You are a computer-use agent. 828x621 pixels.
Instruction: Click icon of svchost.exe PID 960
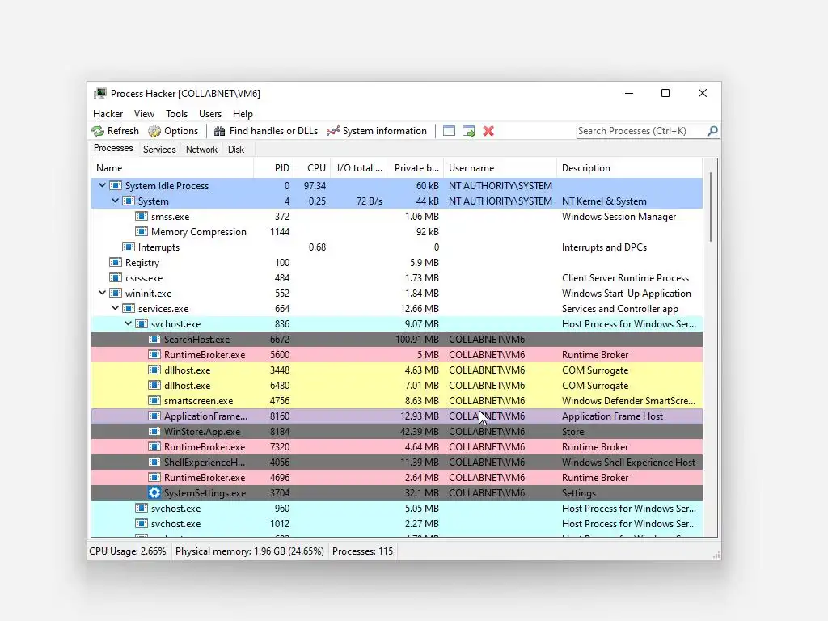141,508
